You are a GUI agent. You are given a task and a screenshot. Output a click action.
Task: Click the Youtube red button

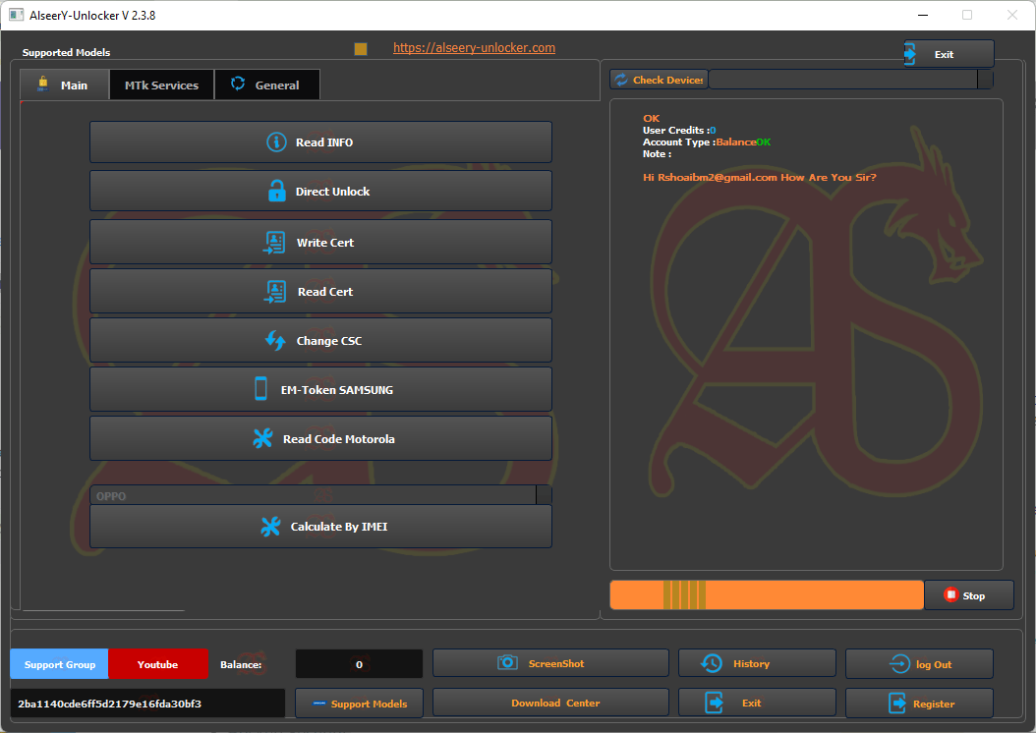(157, 664)
